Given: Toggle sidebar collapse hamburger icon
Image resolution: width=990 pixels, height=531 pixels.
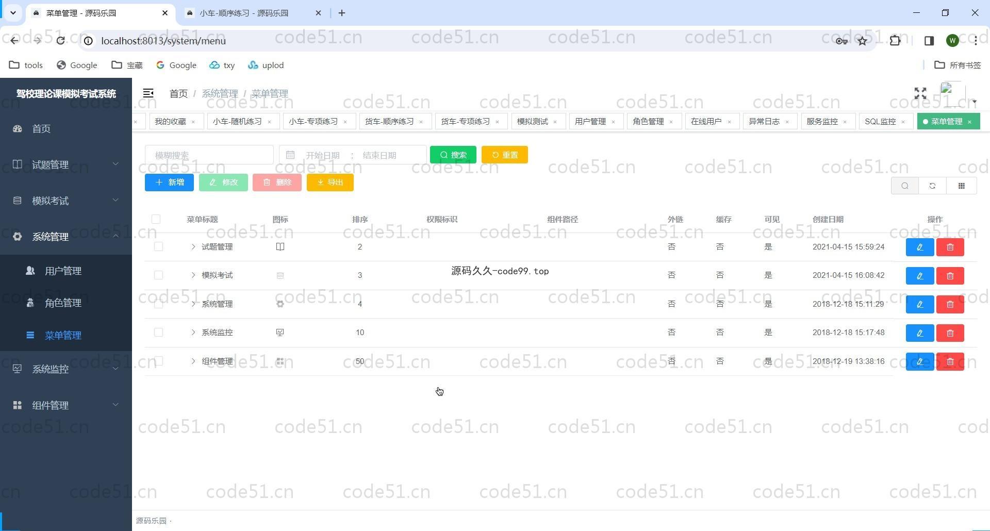Looking at the screenshot, I should (148, 93).
